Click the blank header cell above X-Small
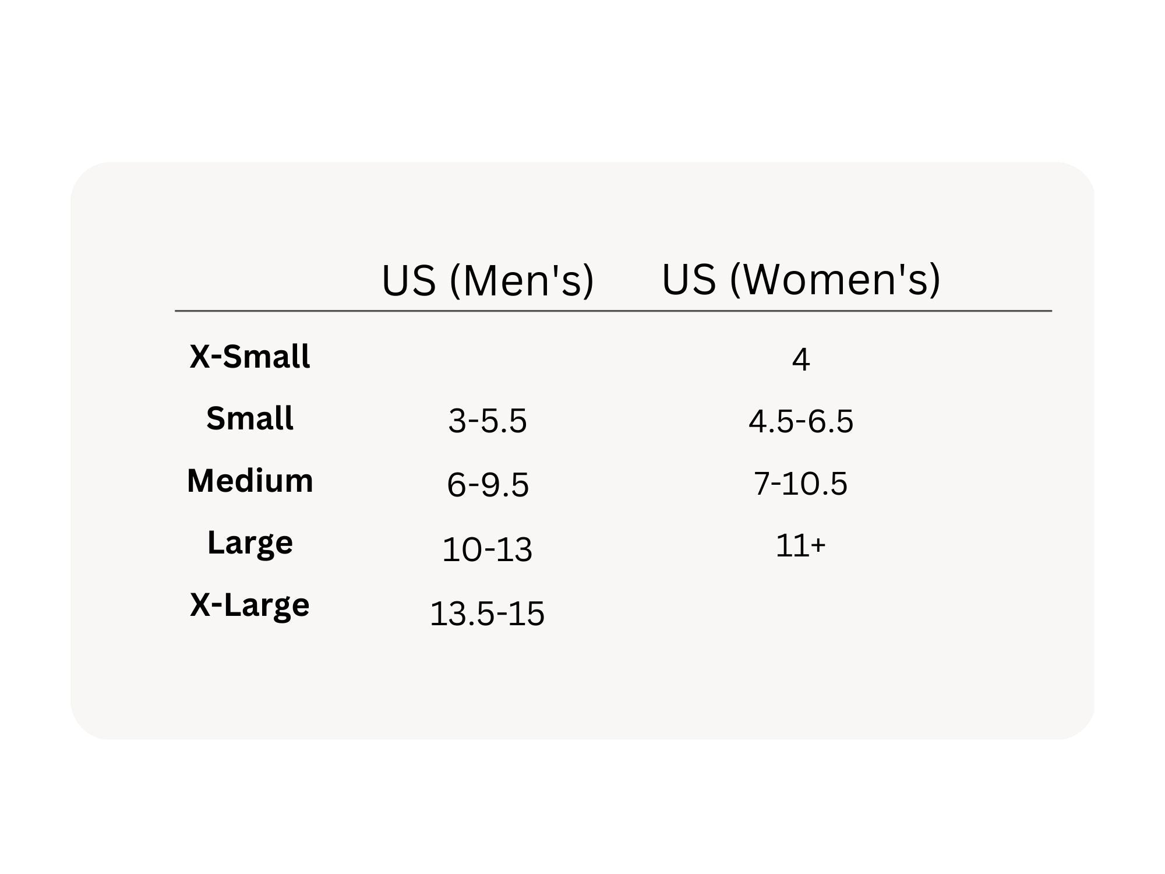This screenshot has width=1165, height=874. [x=250, y=280]
